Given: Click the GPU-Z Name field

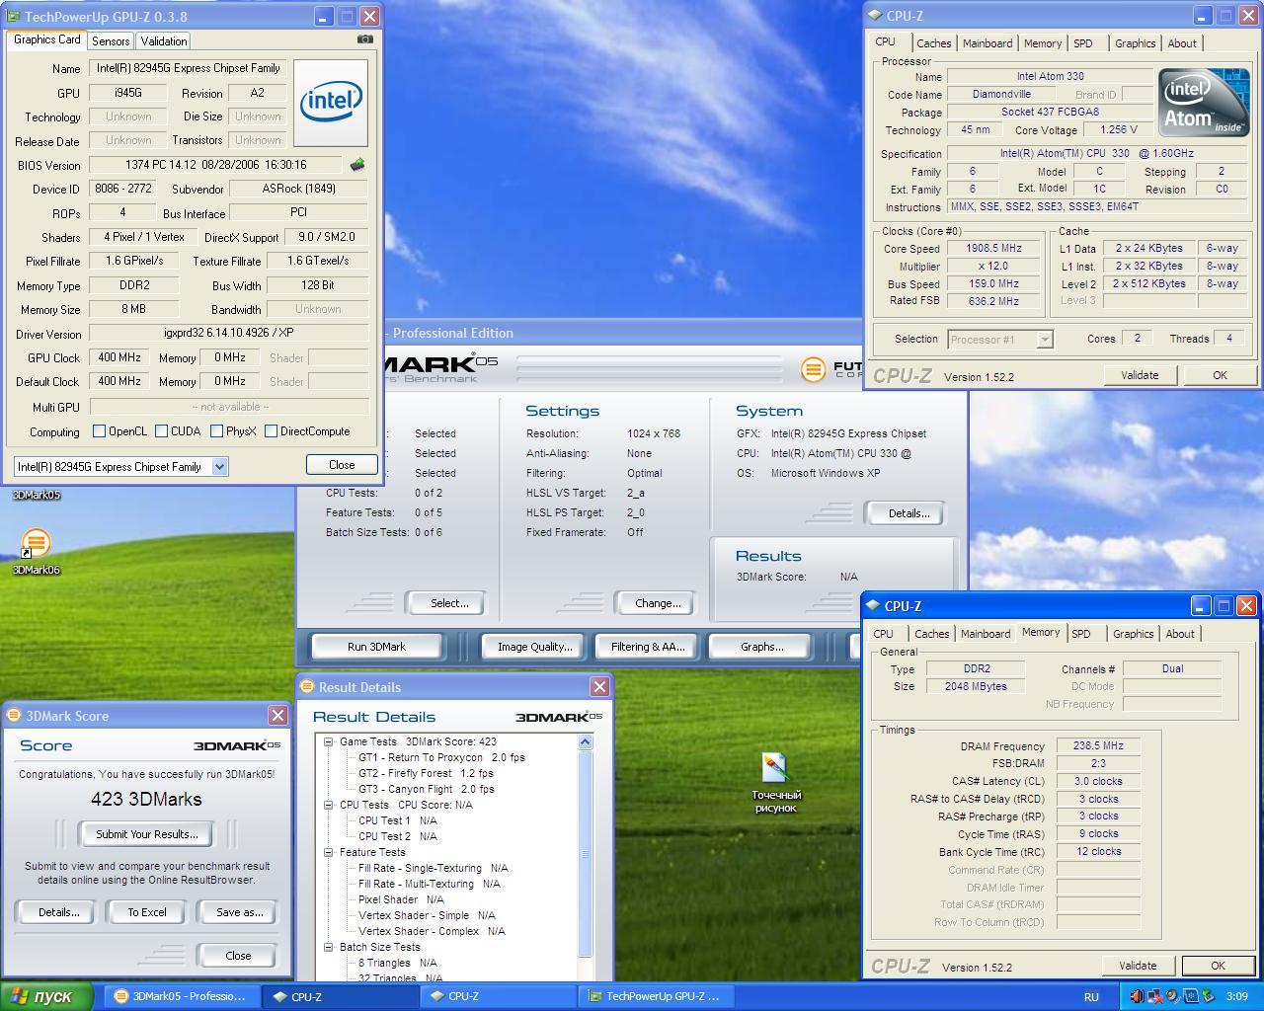Looking at the screenshot, I should [188, 68].
